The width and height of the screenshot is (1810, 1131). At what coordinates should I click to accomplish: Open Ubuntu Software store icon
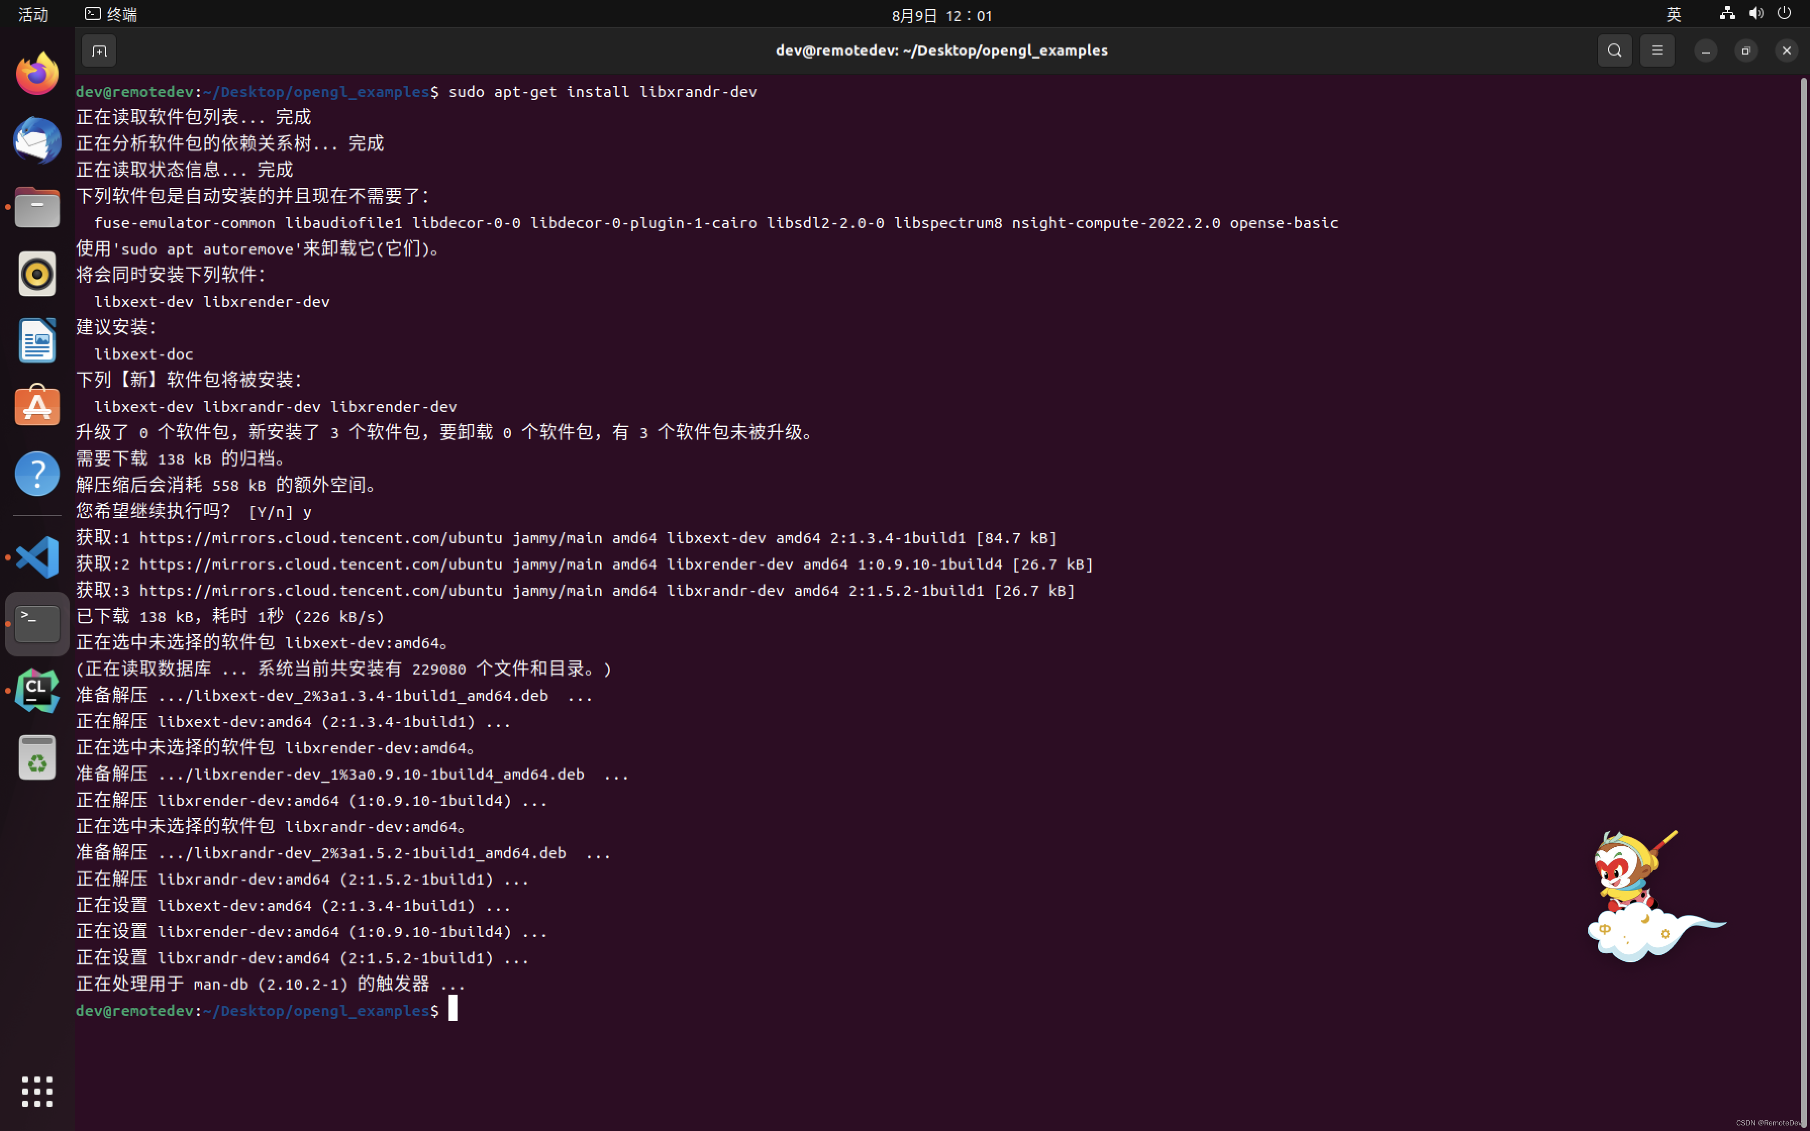[x=37, y=406]
